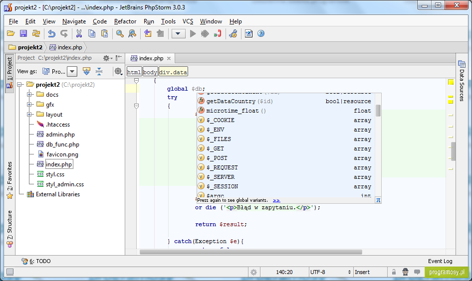Click the >> link in completion popup
472x281 pixels.
coord(276,200)
